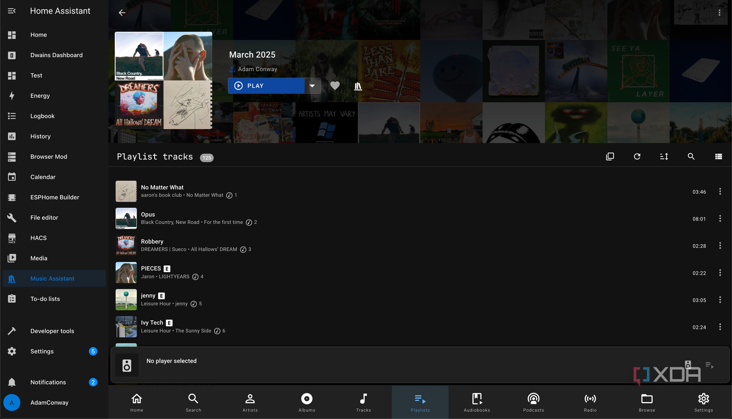Open Dwains Dashboard
The image size is (732, 419).
pyautogui.click(x=54, y=55)
